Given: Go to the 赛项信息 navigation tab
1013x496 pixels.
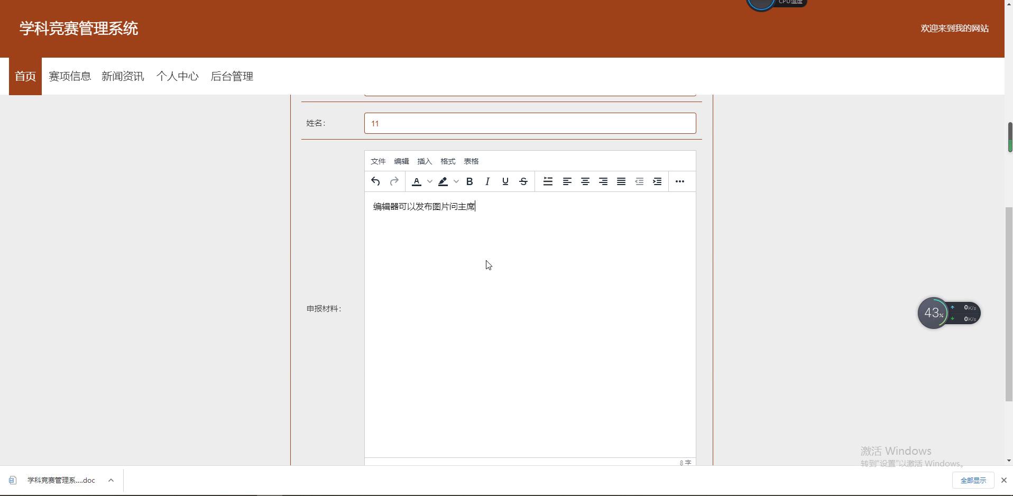Looking at the screenshot, I should (70, 76).
